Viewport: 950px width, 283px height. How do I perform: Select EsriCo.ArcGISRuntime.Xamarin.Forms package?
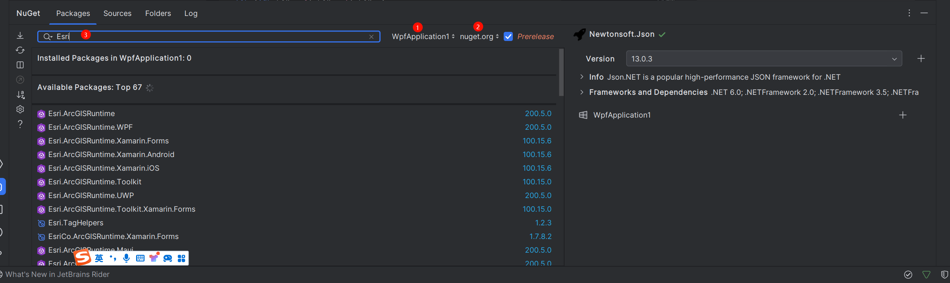click(x=294, y=236)
